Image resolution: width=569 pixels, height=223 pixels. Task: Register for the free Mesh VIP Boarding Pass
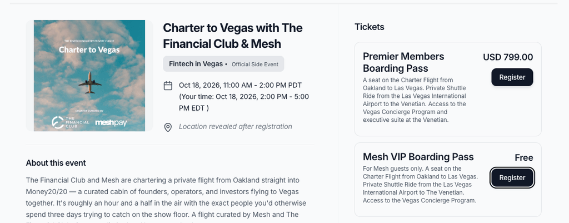(512, 177)
